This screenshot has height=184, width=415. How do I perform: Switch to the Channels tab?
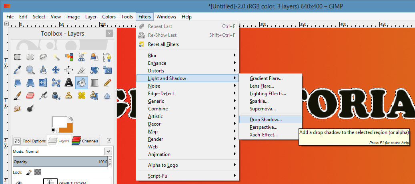tap(86, 141)
